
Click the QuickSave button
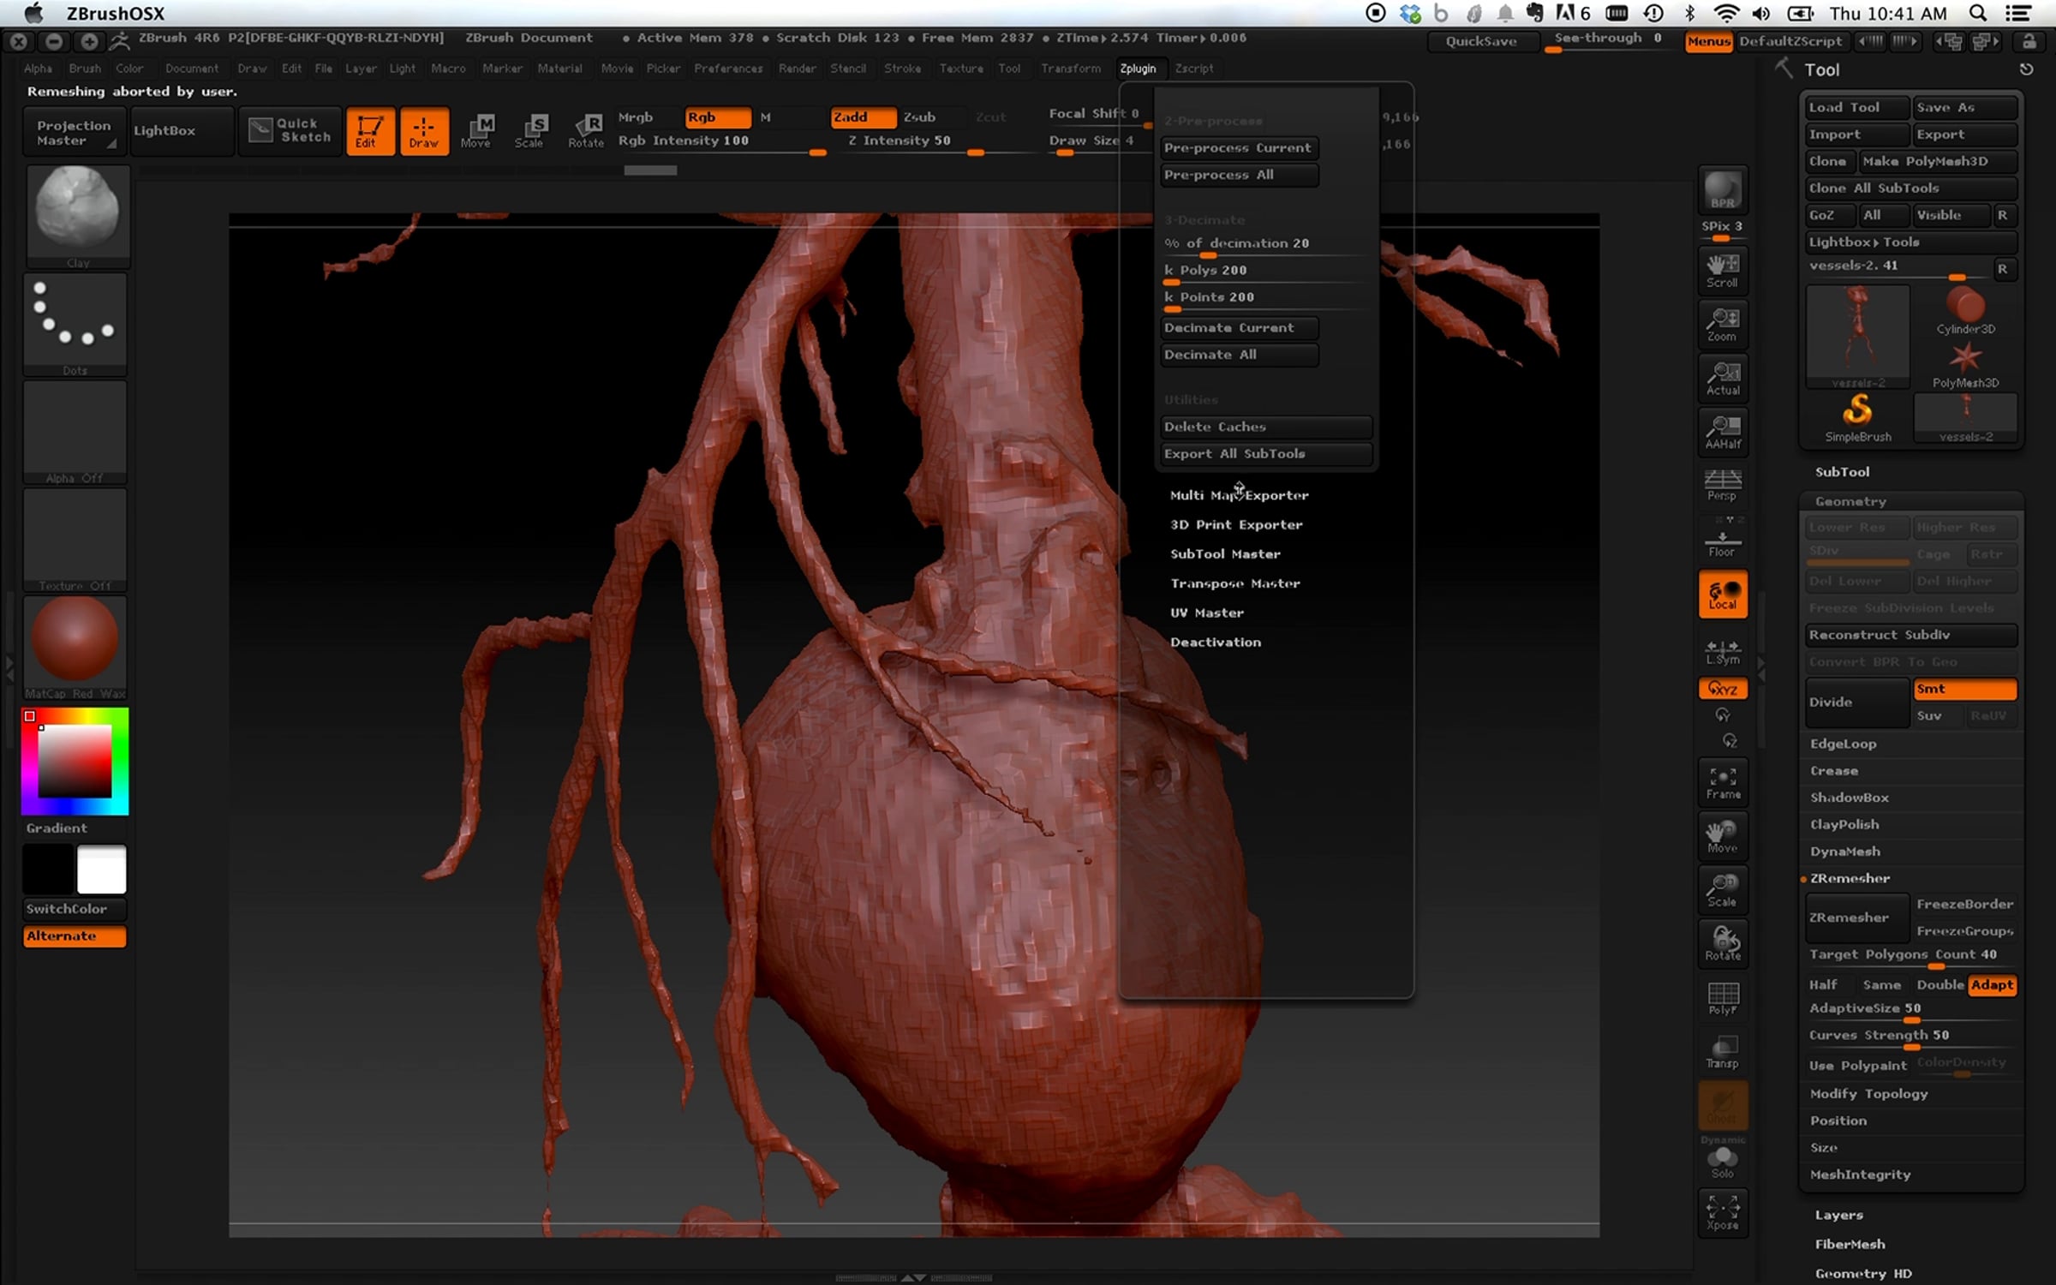(1481, 41)
